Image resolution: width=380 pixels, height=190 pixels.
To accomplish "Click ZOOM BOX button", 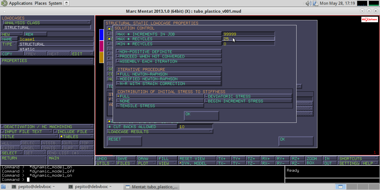I will [314, 161].
